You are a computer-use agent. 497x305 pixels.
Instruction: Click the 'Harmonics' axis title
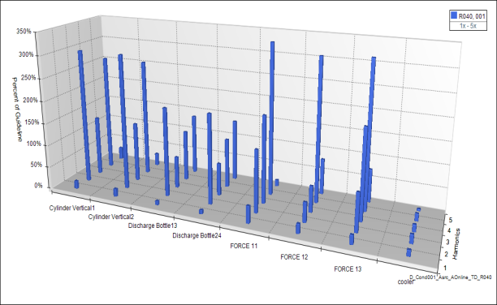pos(456,244)
